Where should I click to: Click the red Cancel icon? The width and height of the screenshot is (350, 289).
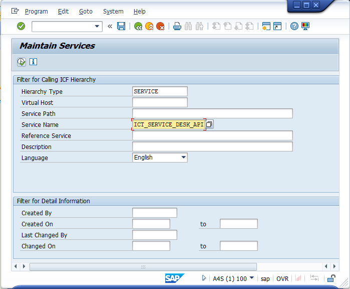[160, 26]
